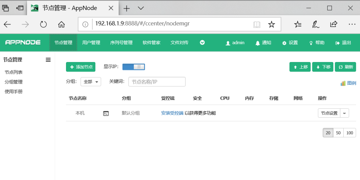This screenshot has height=180, width=360.
Task: Open 文件对传 navigation item
Action: pos(179,43)
